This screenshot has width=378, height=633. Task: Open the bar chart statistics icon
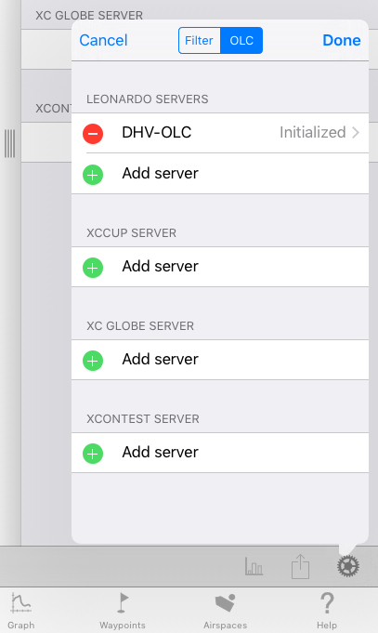254,566
